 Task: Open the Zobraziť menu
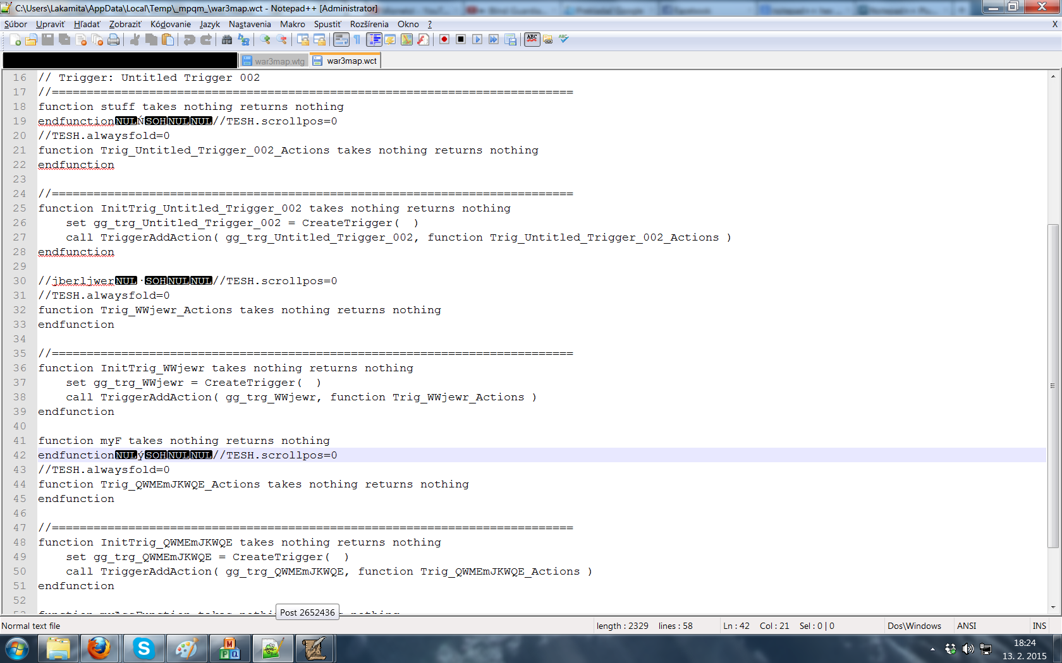point(125,24)
